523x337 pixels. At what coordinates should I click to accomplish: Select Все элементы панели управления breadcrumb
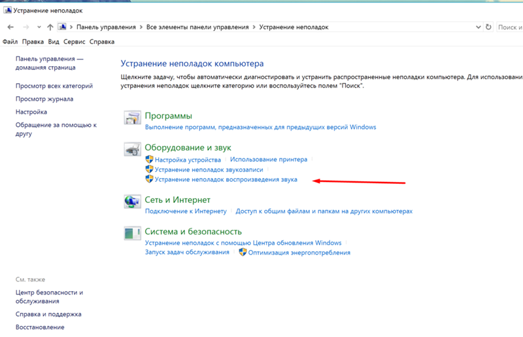197,27
